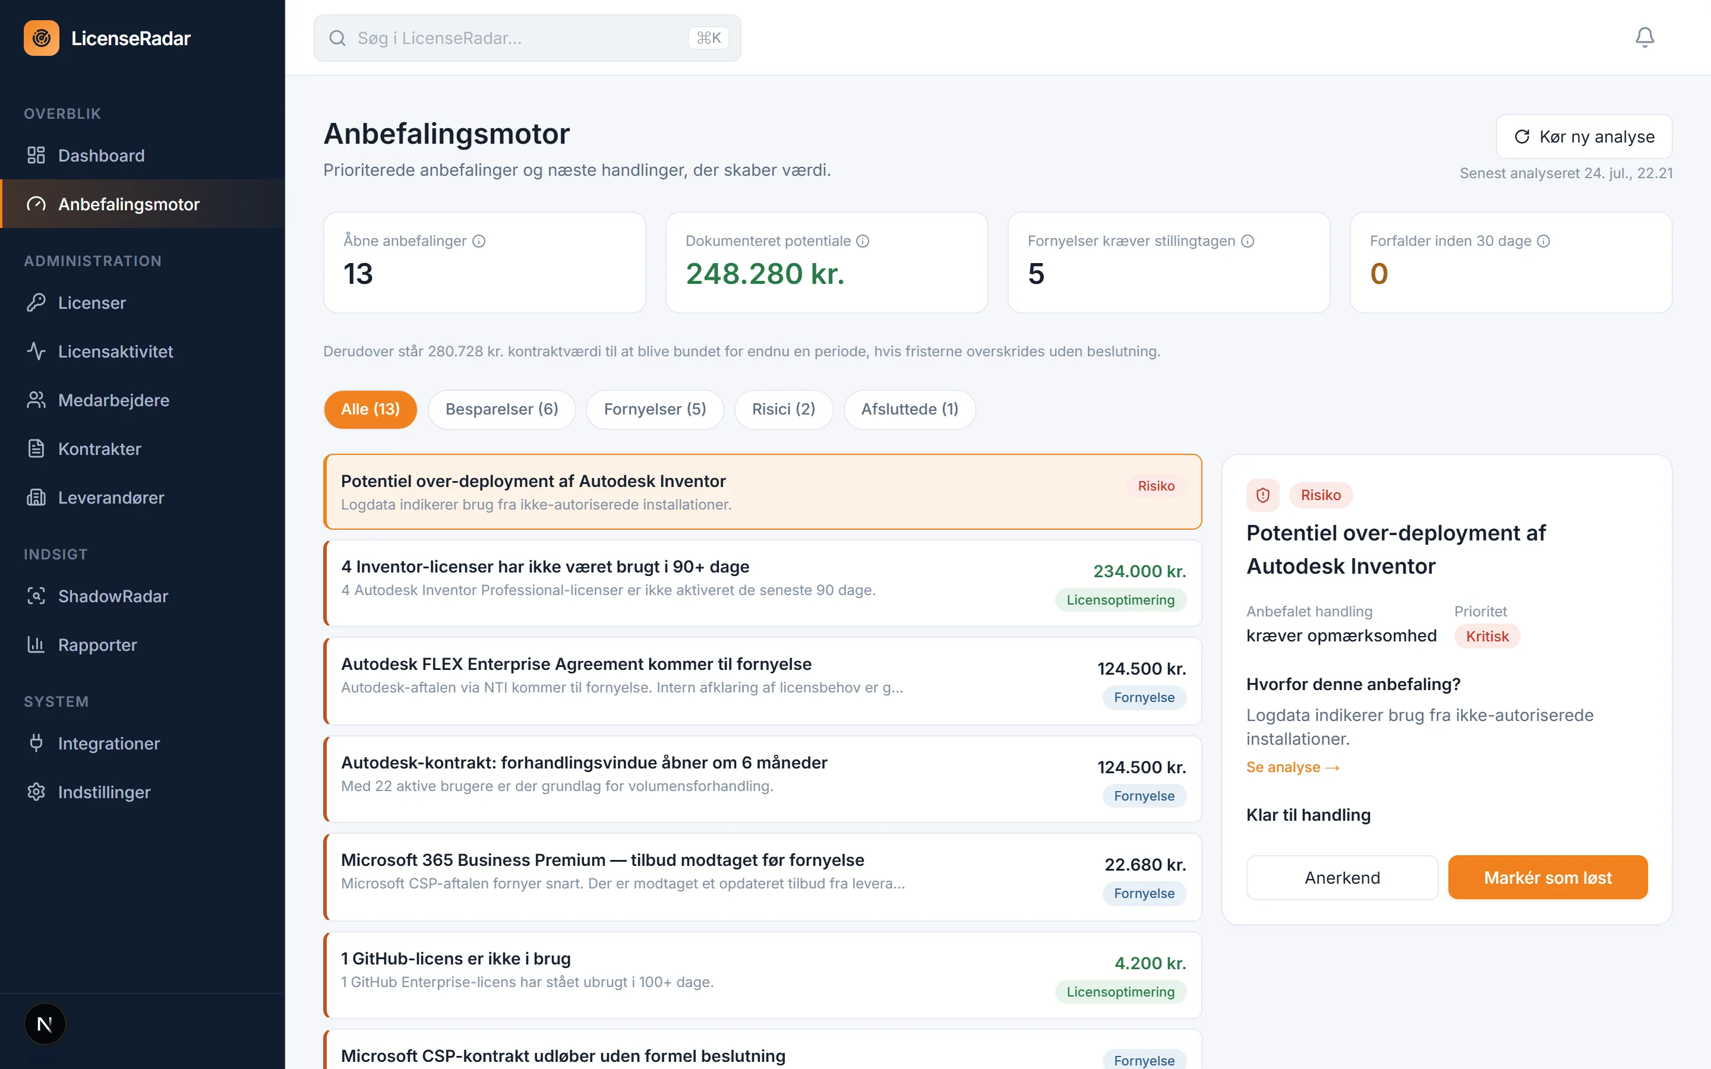The width and height of the screenshot is (1711, 1069).
Task: Open Autodesk FLEX Enterprise Agreement recommendation
Action: pyautogui.click(x=763, y=681)
